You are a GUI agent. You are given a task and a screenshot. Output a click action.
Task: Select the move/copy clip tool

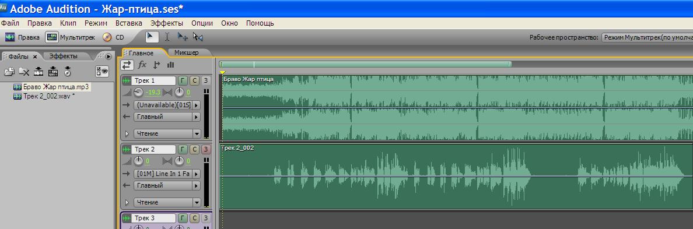coord(183,37)
